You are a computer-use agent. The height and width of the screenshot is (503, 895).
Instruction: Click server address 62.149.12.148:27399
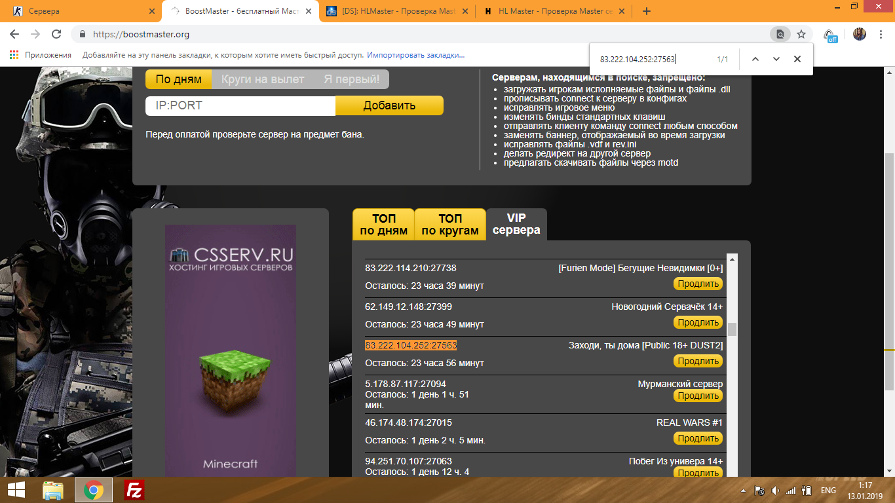pos(408,307)
